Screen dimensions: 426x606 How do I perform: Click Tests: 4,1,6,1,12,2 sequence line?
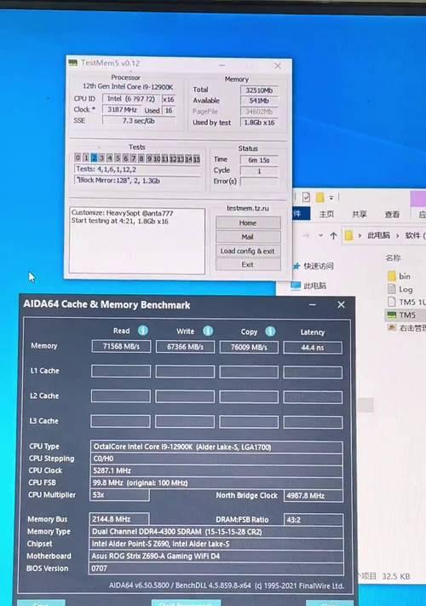(137, 170)
